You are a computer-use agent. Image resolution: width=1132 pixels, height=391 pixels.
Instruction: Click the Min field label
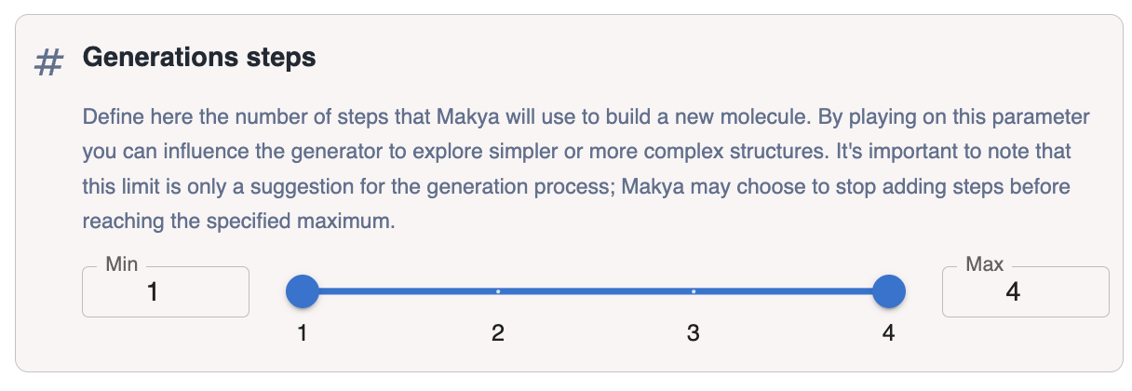coord(122,265)
